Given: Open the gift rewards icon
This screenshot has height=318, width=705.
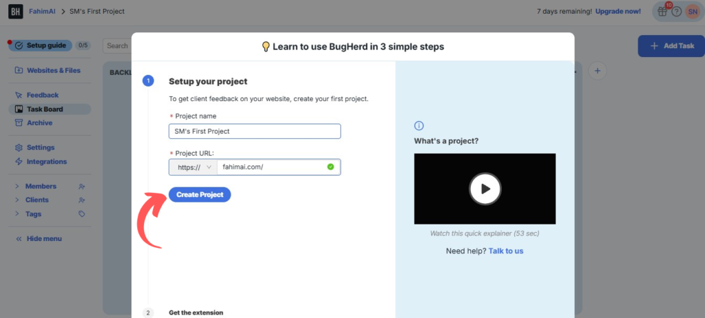Looking at the screenshot, I should tap(662, 12).
